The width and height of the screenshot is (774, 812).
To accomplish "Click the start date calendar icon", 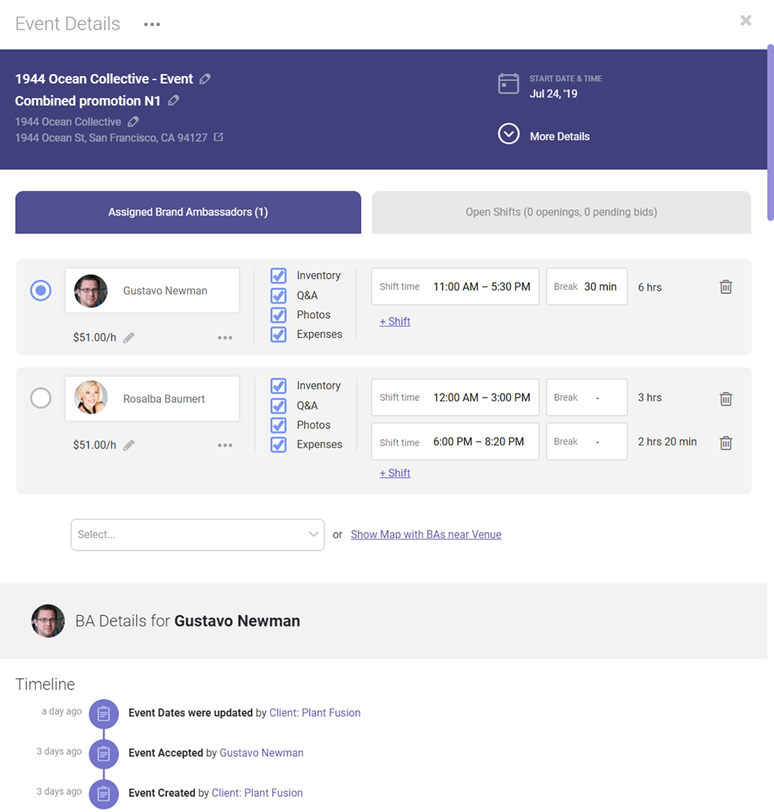I will 508,84.
